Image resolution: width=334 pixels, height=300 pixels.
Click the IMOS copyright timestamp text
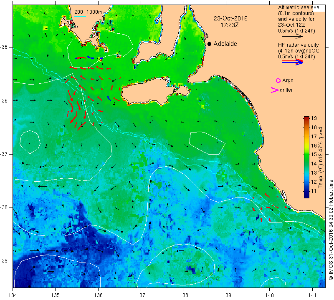point(331,230)
